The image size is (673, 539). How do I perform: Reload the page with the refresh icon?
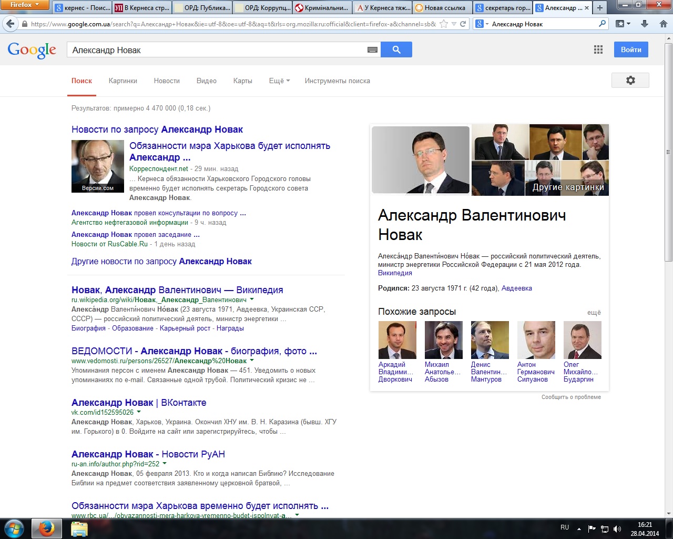tap(463, 24)
